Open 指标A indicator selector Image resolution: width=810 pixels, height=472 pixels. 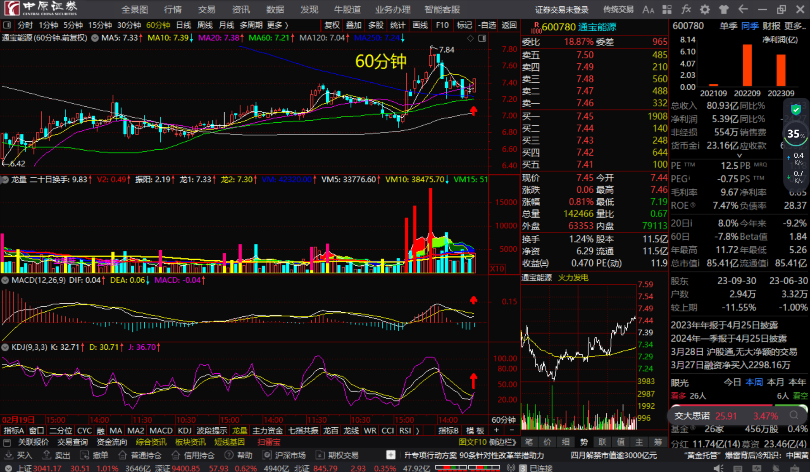click(x=13, y=431)
